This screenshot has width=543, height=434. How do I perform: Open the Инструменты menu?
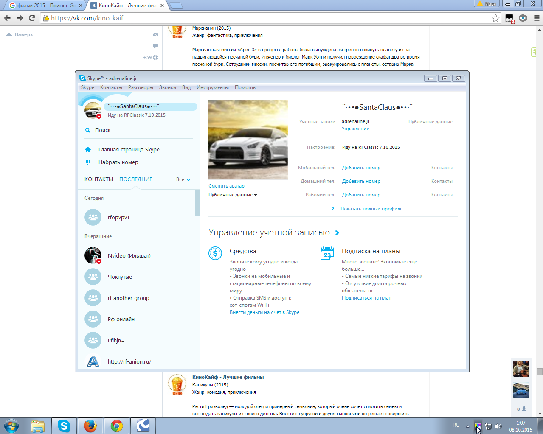[x=213, y=87]
